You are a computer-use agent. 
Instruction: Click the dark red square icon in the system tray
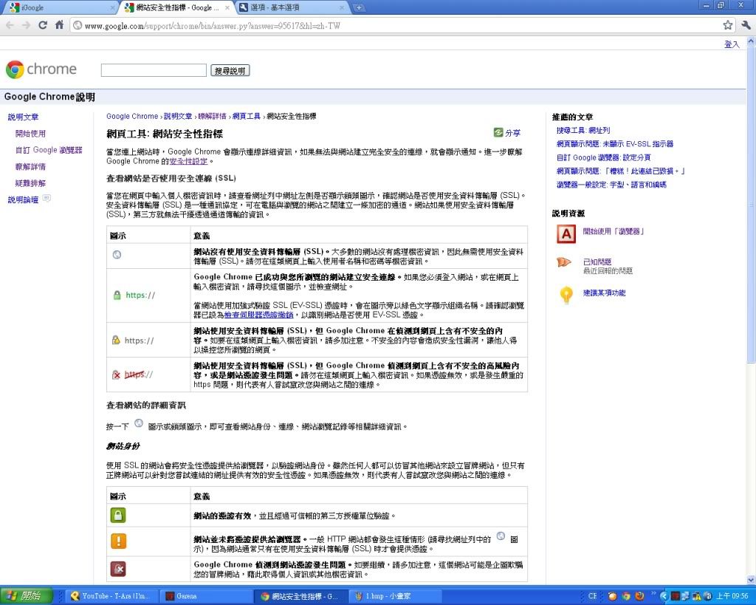675,596
